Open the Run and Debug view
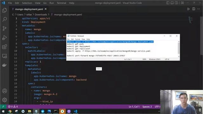This screenshot has width=203, height=114. click(x=4, y=38)
